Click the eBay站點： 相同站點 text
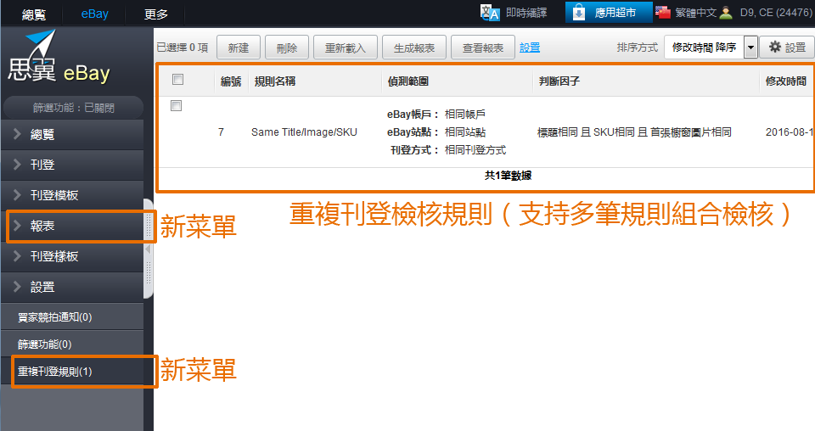 coord(436,132)
